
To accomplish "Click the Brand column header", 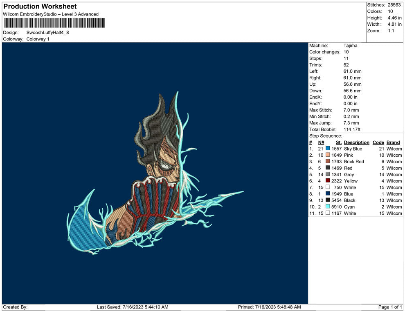I will (x=393, y=142).
